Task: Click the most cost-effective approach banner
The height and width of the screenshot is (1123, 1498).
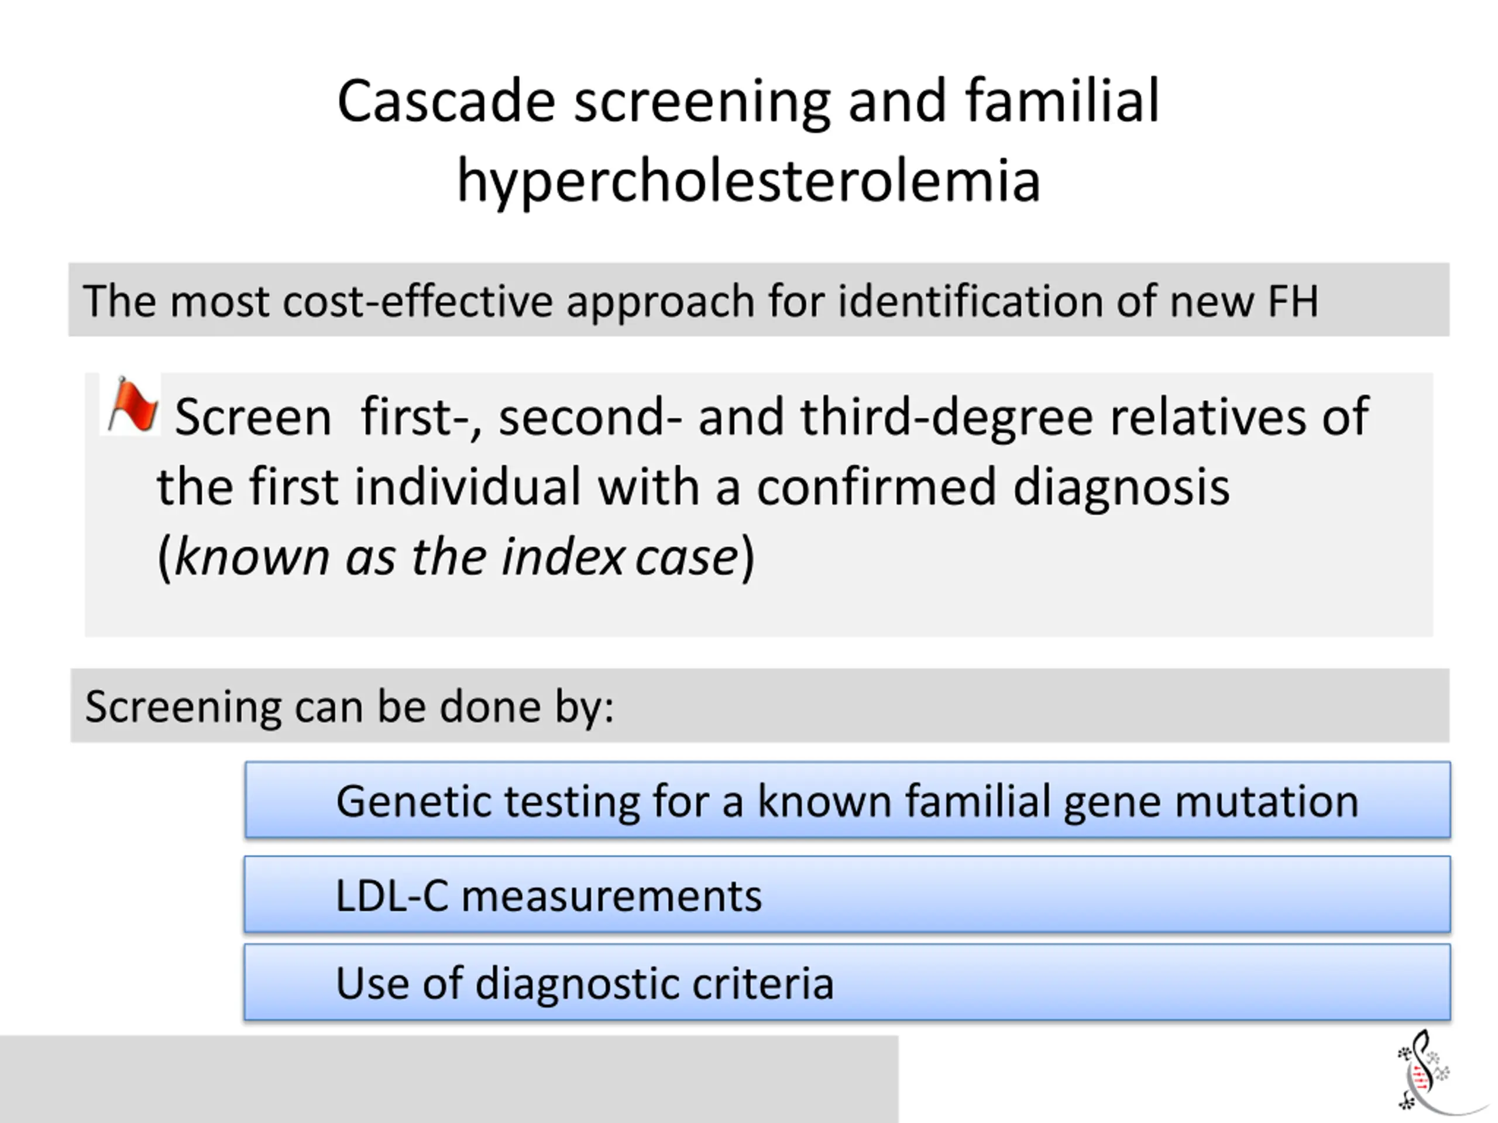Action: point(758,300)
